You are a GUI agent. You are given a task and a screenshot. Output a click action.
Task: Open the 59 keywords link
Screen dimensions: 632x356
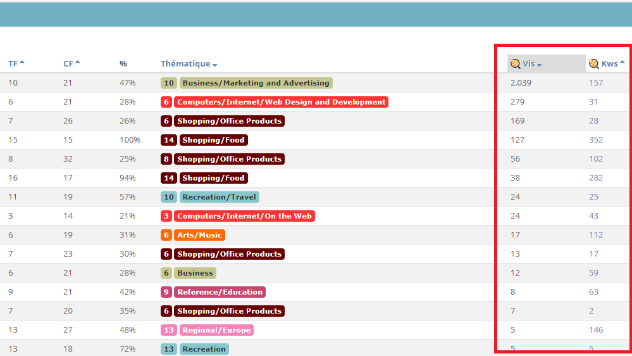593,272
